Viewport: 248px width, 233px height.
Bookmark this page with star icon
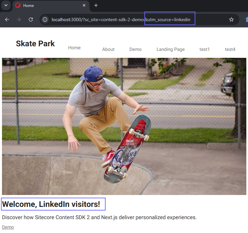pyautogui.click(x=231, y=19)
